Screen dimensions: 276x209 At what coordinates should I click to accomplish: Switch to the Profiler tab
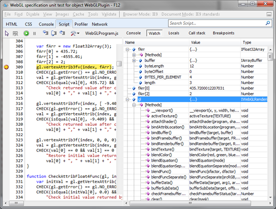[81, 24]
